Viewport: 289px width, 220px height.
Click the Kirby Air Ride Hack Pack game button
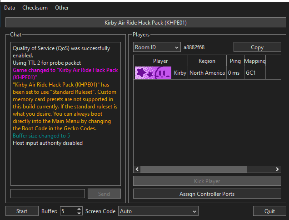(145, 22)
